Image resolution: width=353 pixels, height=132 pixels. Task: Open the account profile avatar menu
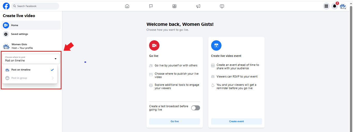[343, 6]
